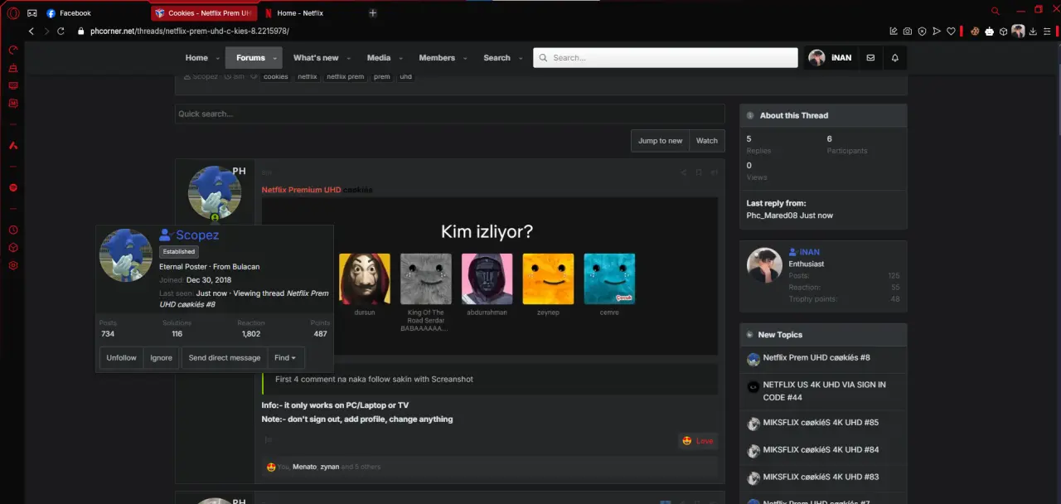Open the Members nav item
1061x504 pixels.
point(437,58)
